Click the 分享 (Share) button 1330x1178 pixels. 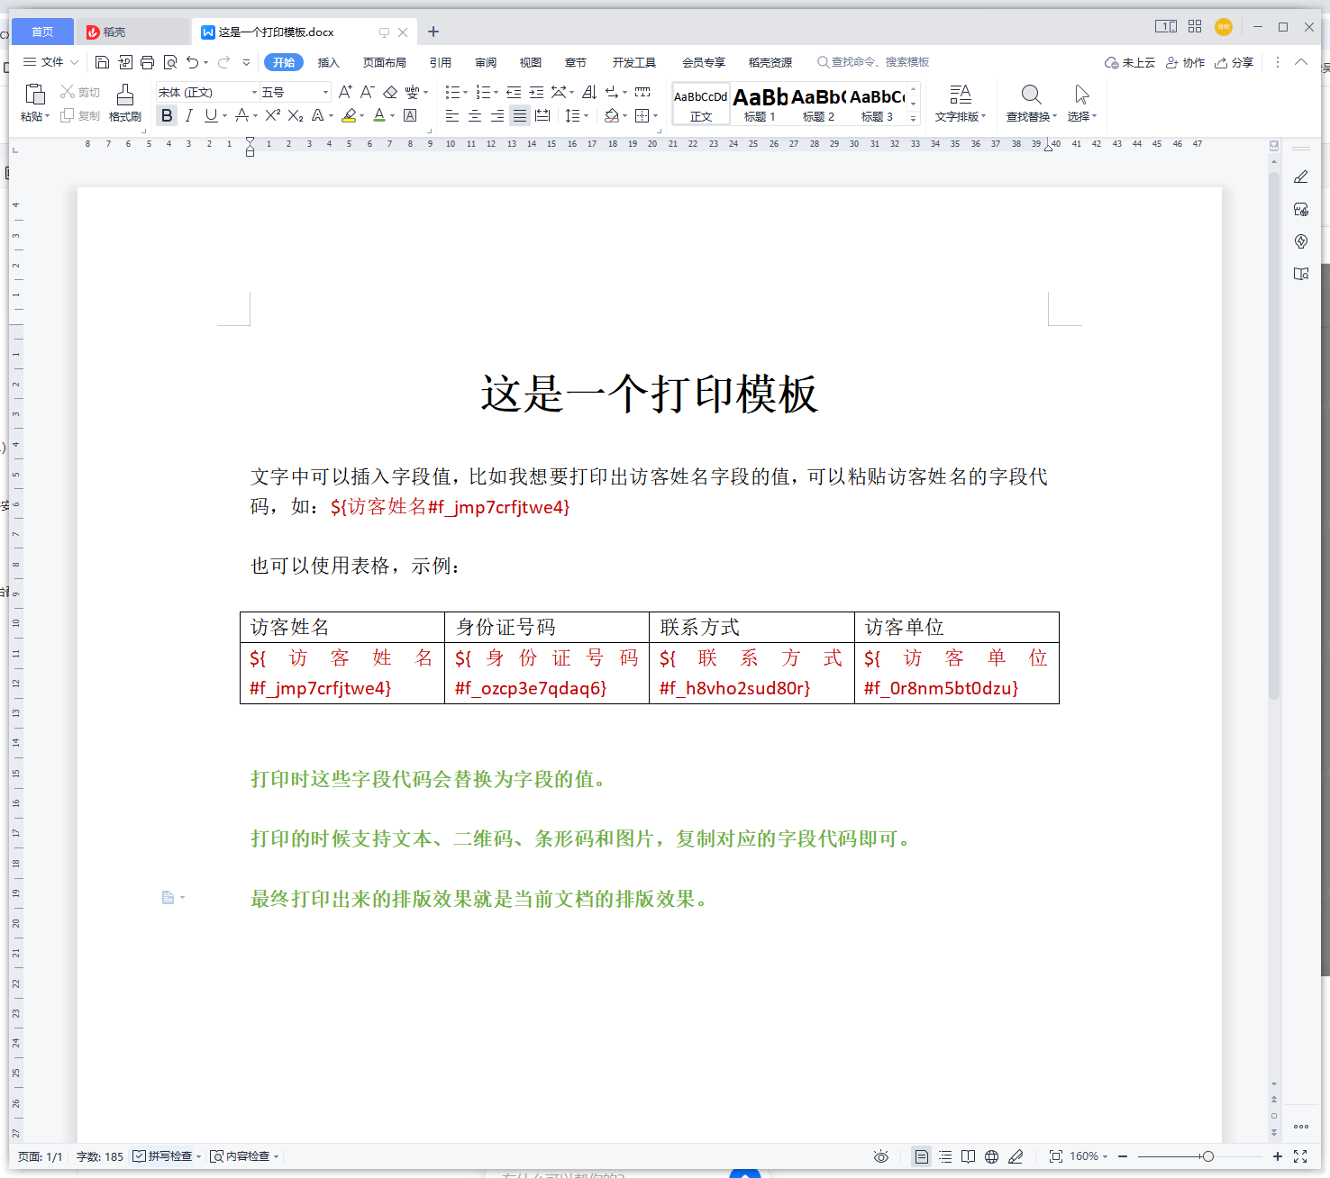1234,62
